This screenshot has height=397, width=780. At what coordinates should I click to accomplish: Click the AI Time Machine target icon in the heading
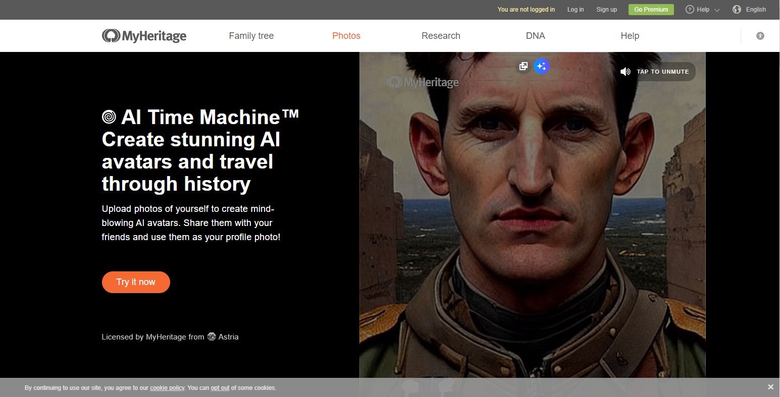[108, 117]
